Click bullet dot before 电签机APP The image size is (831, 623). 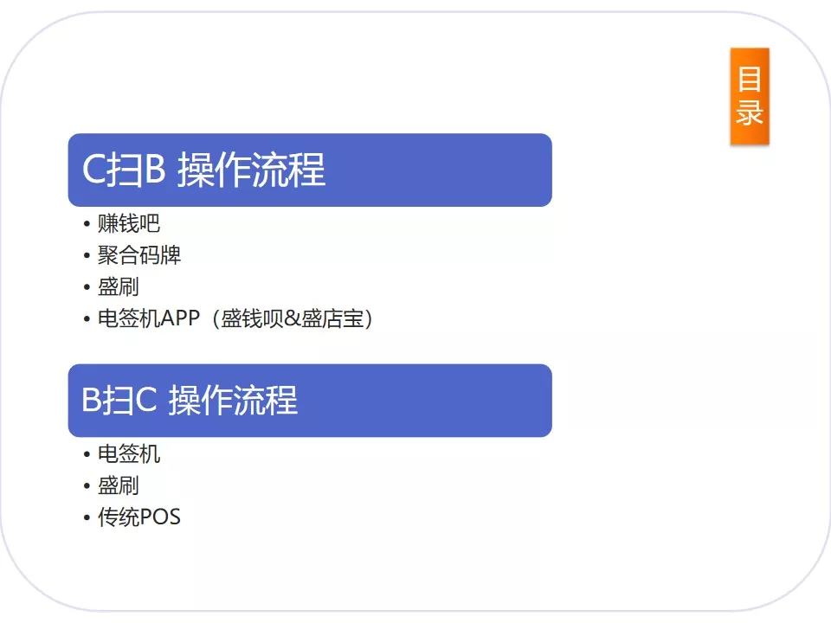[x=87, y=319]
